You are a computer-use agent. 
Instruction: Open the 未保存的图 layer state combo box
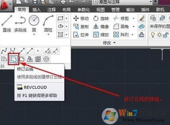pyautogui.click(x=160, y=27)
